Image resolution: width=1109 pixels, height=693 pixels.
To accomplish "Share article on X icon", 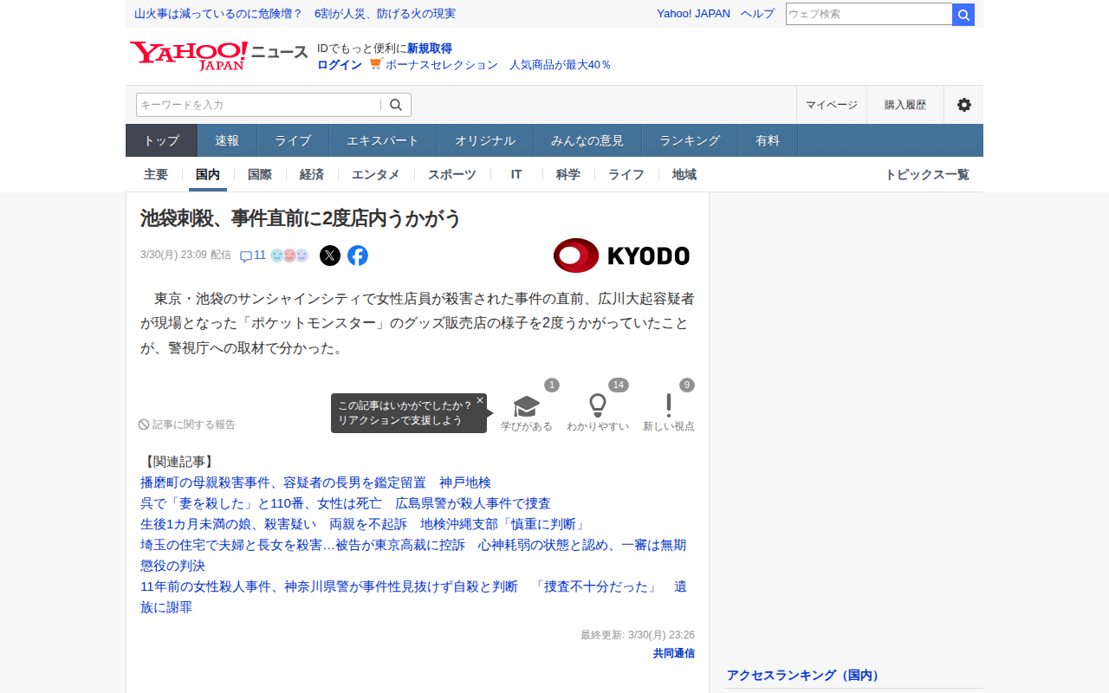I will [330, 256].
